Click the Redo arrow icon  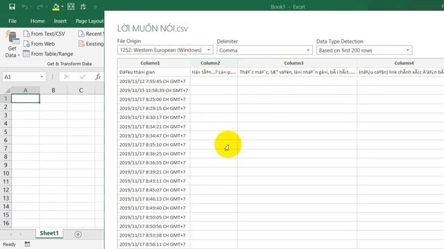click(40, 7)
